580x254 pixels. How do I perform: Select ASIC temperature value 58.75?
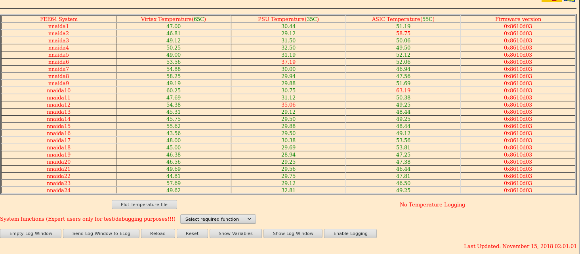click(x=403, y=33)
